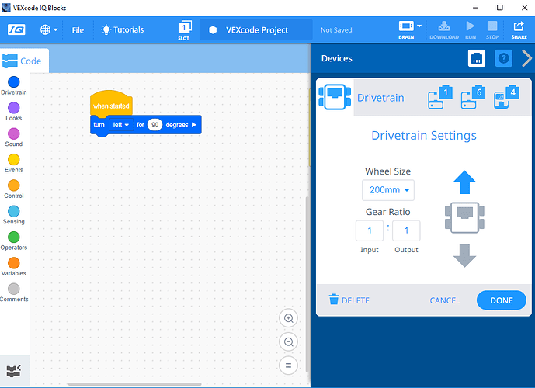
Task: Cancel the drivetrain settings
Action: 445,300
